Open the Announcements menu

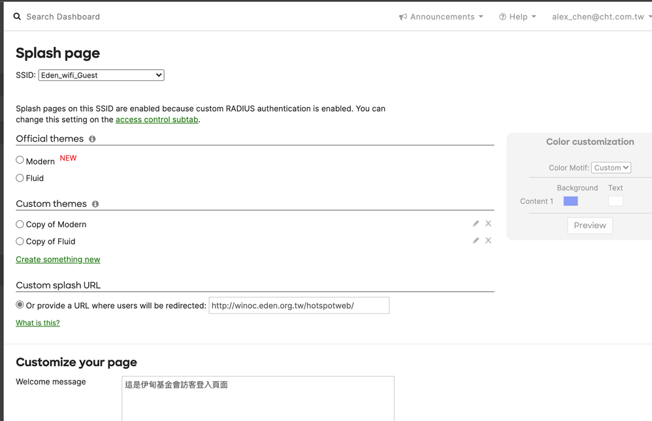[441, 16]
